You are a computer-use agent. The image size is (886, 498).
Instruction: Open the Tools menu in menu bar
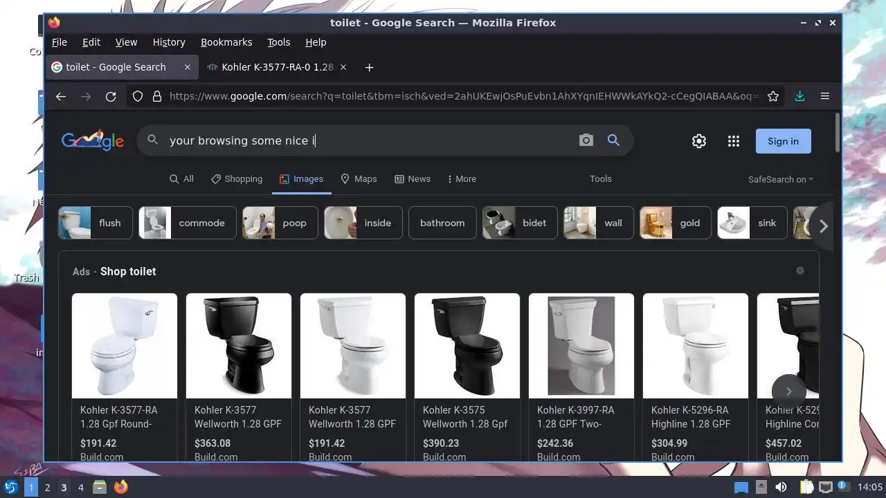coord(279,42)
